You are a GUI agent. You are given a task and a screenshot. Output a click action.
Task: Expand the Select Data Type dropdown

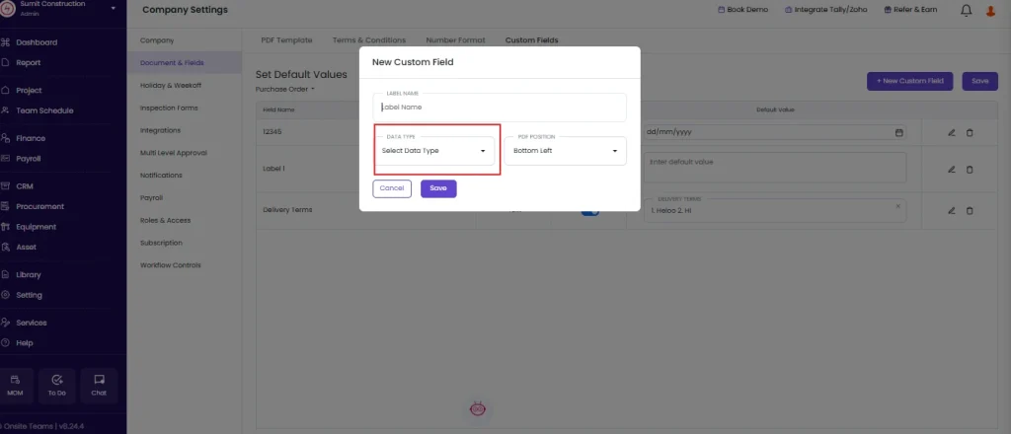(434, 151)
